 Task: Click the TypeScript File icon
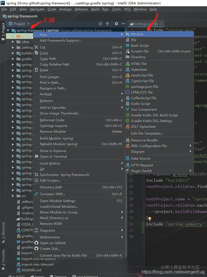pyautogui.click(x=128, y=81)
